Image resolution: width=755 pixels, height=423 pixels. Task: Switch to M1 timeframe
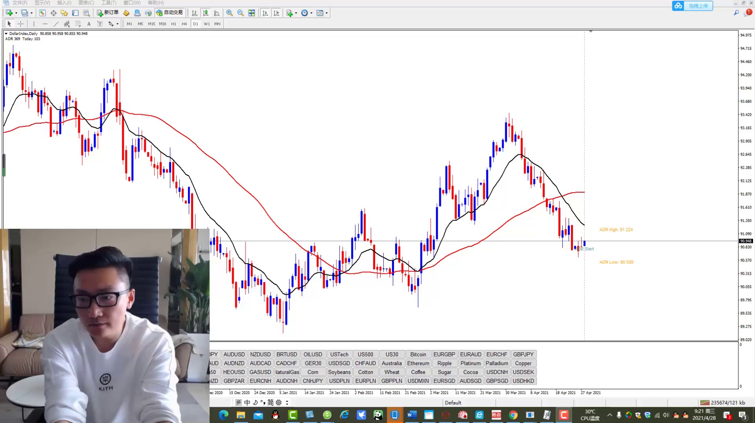pyautogui.click(x=129, y=24)
